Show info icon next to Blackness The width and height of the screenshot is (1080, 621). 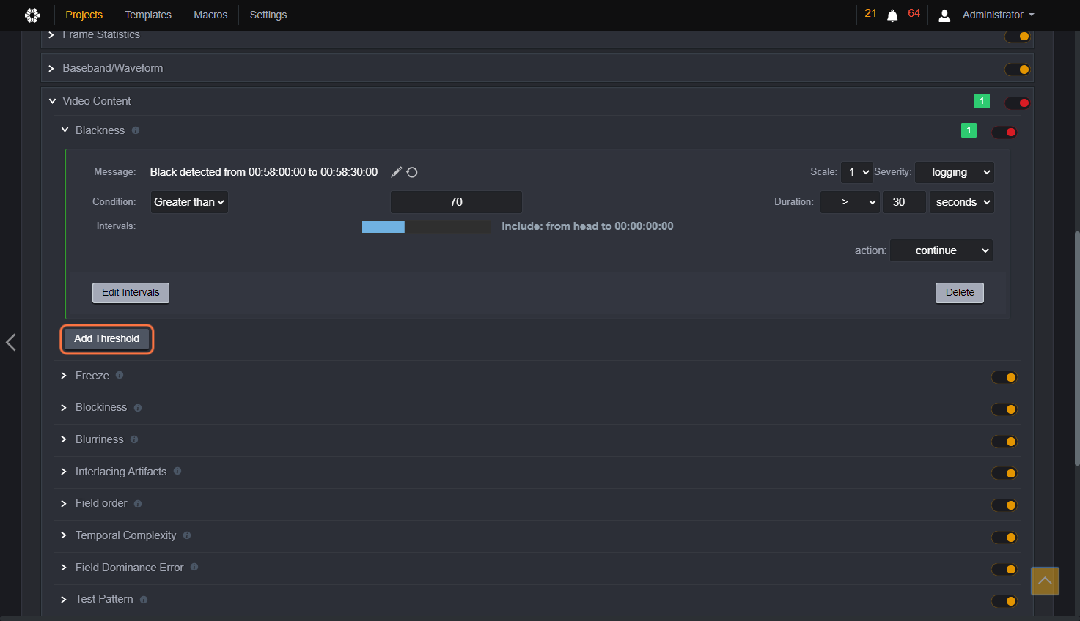click(136, 130)
